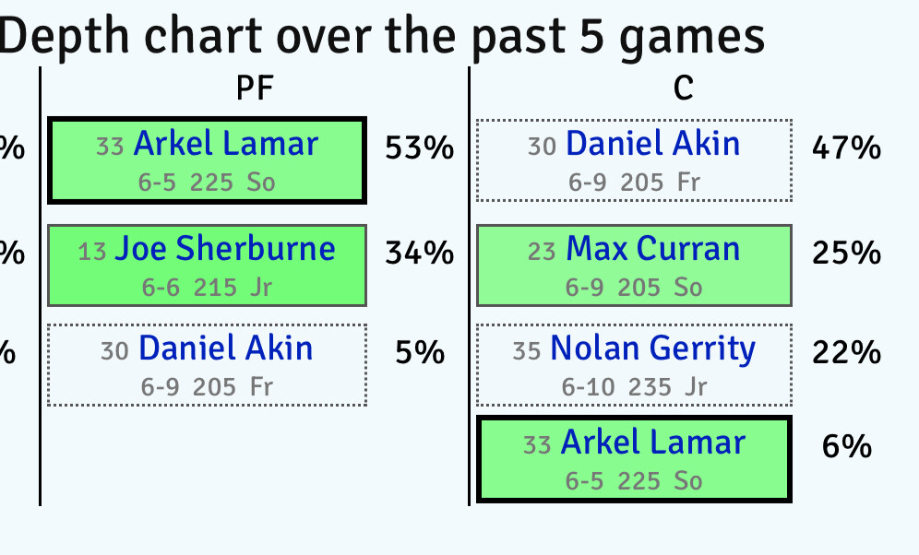The width and height of the screenshot is (919, 555).
Task: Open Daniel Akin link under PF
Action: click(225, 348)
